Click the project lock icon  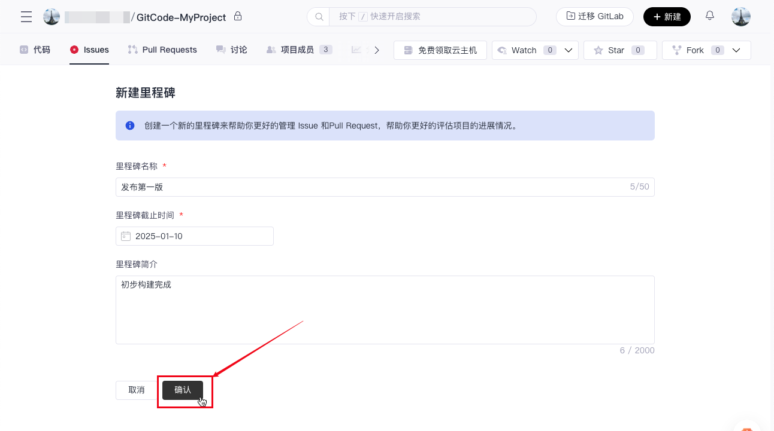pyautogui.click(x=238, y=16)
